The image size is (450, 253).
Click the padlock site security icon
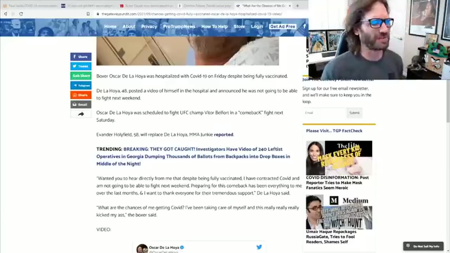[98, 14]
